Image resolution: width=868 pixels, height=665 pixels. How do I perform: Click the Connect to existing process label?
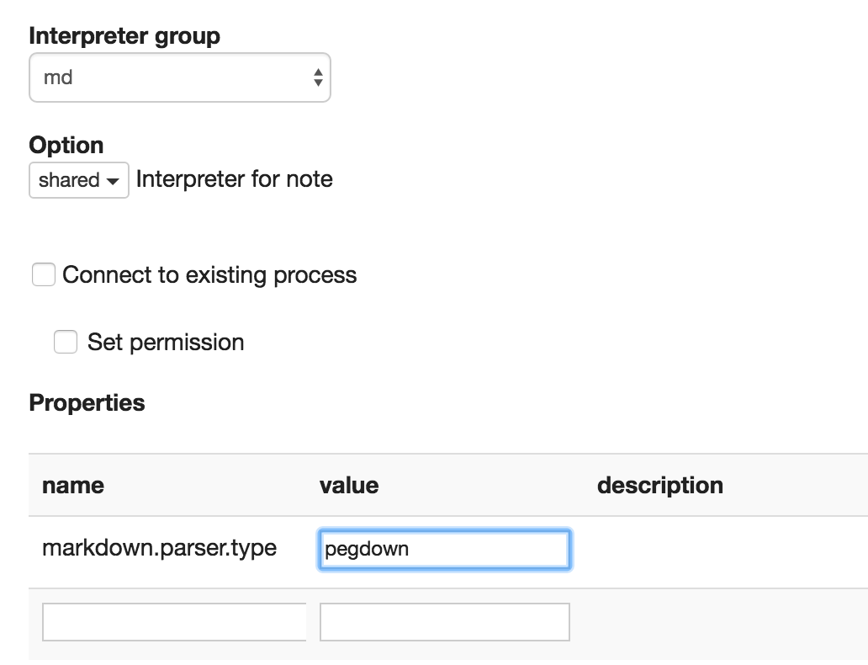tap(209, 275)
